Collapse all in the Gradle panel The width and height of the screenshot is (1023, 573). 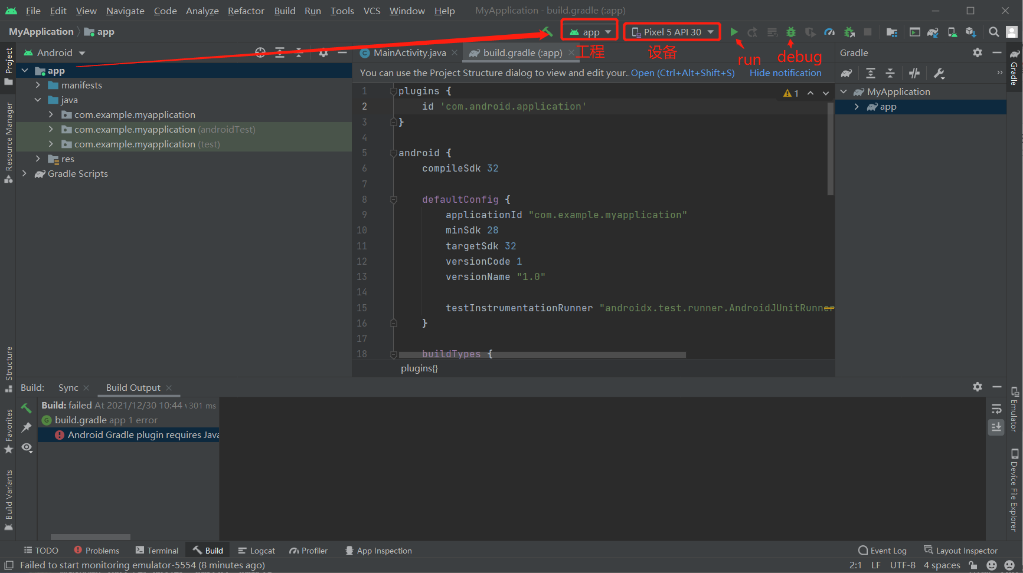pos(890,73)
